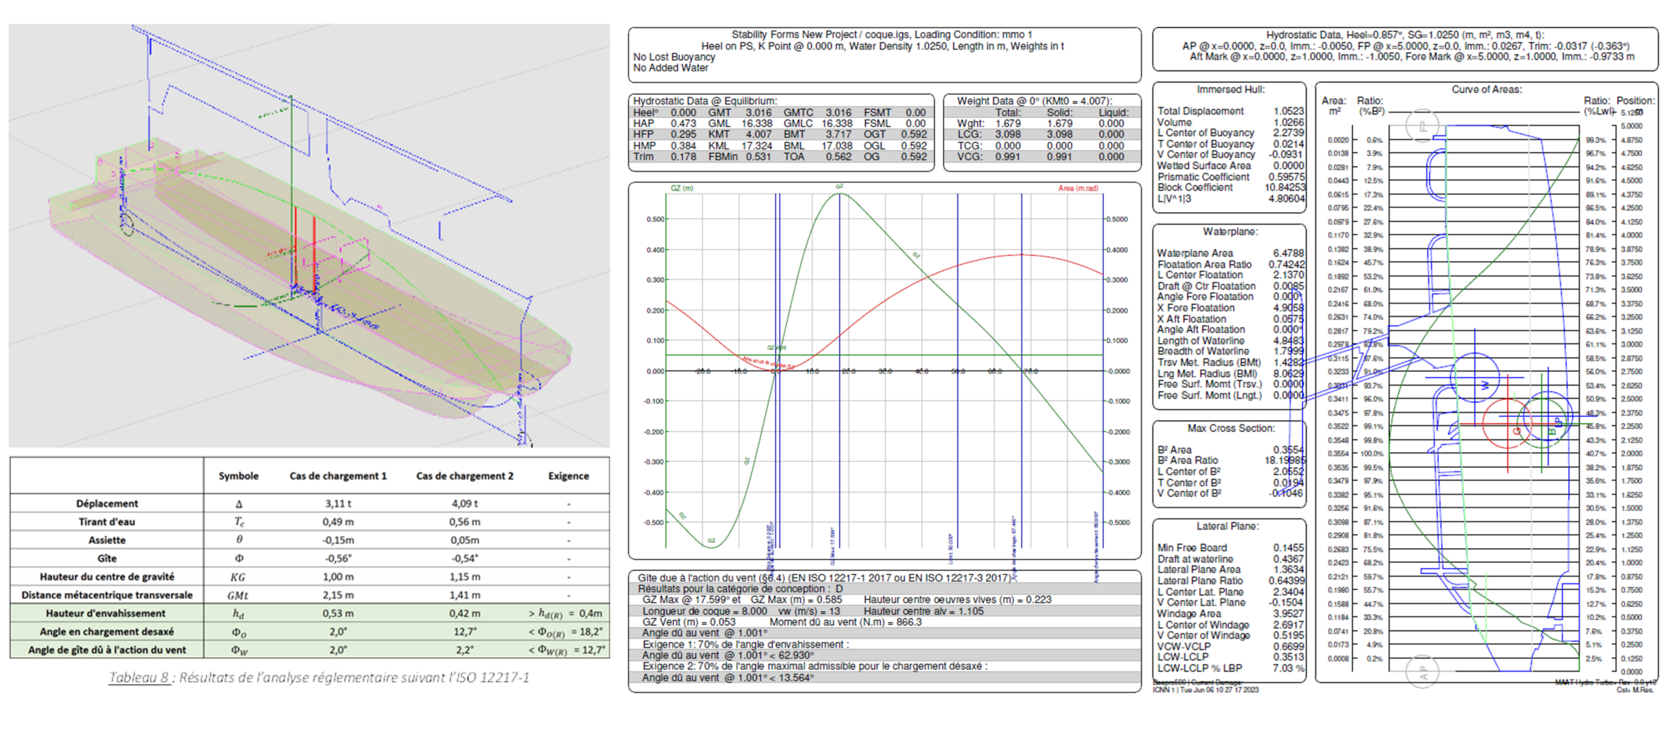The width and height of the screenshot is (1678, 736).
Task: Click the 'Hauteur d'envahissement' green row label
Action: point(106,613)
